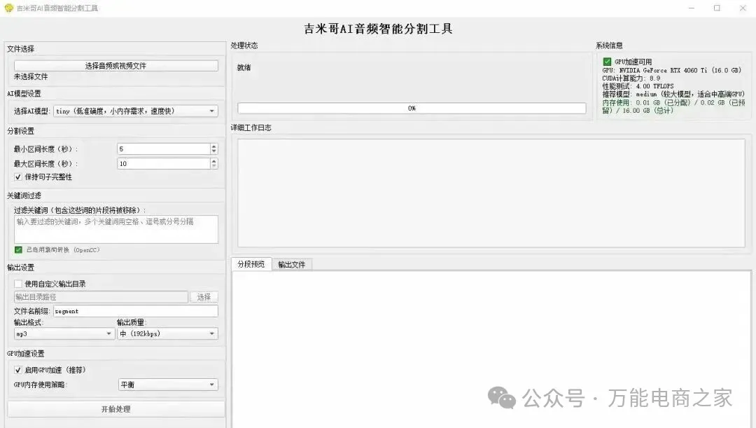
Task: Click the 过滤关键词 text input box
Action: pos(115,229)
